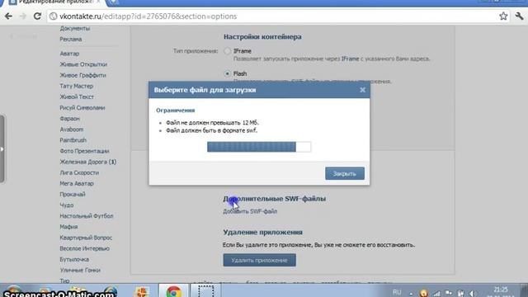Open the Аватар app link
Viewport: 528px width, 297px height.
pyautogui.click(x=69, y=54)
